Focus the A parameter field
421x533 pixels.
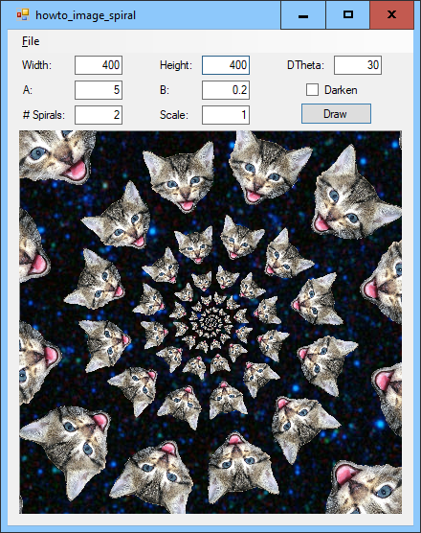pos(99,90)
